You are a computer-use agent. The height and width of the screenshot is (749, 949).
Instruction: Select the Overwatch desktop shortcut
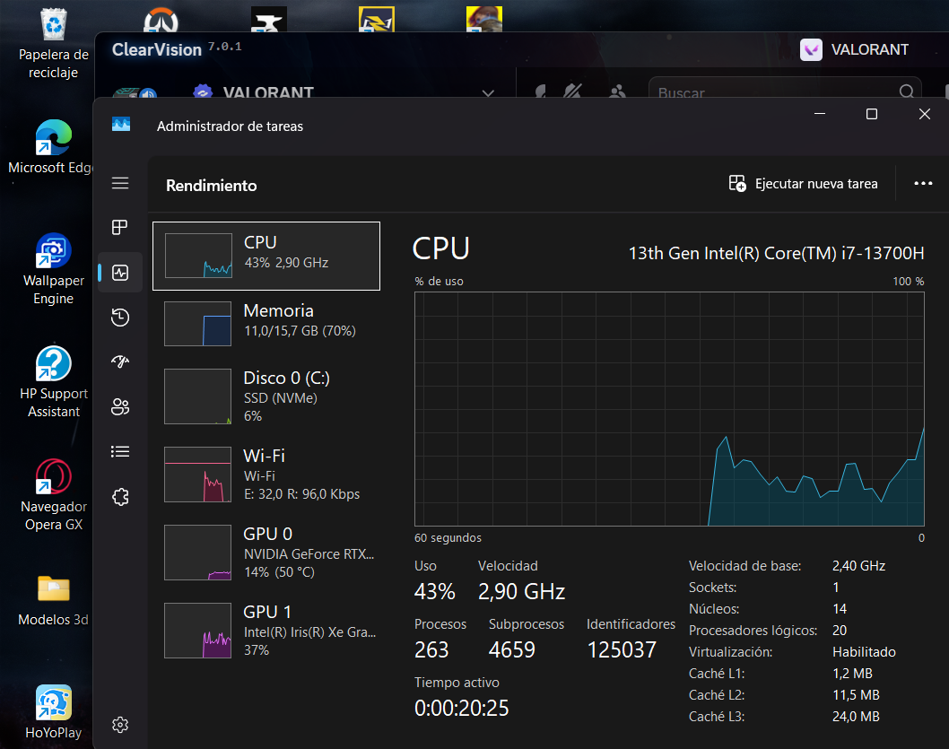point(161,20)
